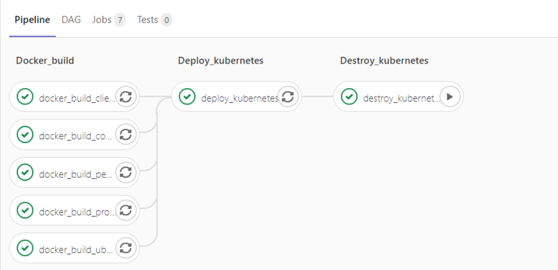Viewport: 558px width, 270px height.
Task: Click the passed status icon on docker_build_ub
Action: tap(25, 248)
